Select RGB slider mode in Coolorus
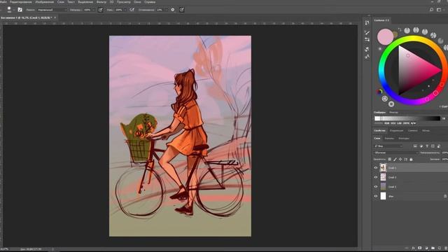Screen dimensions: 448x252 (x=386, y=123)
